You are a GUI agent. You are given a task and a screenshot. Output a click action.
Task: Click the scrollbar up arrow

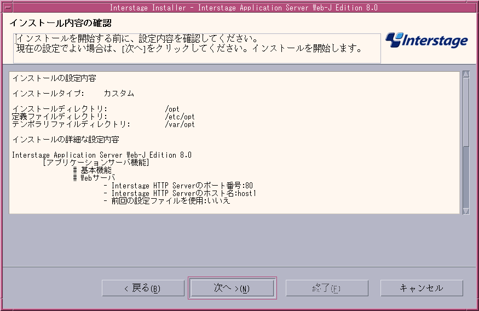tap(466, 74)
